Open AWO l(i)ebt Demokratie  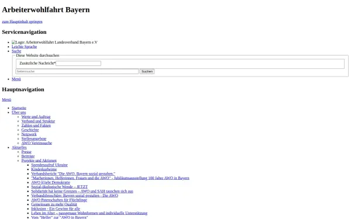coord(51,182)
